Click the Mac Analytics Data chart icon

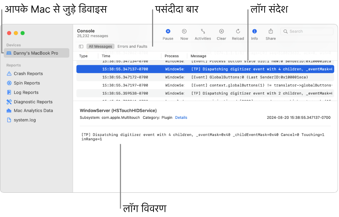click(9, 110)
